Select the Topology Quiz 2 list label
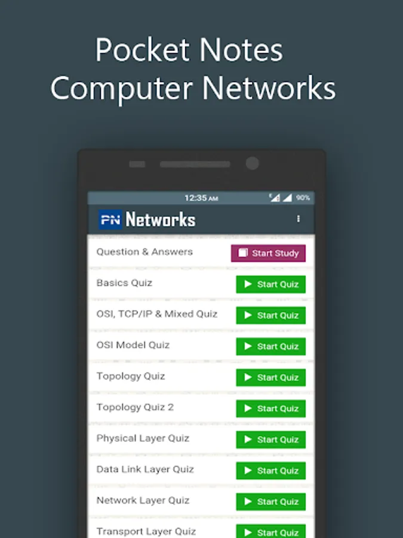Image resolution: width=403 pixels, height=538 pixels. 135,407
